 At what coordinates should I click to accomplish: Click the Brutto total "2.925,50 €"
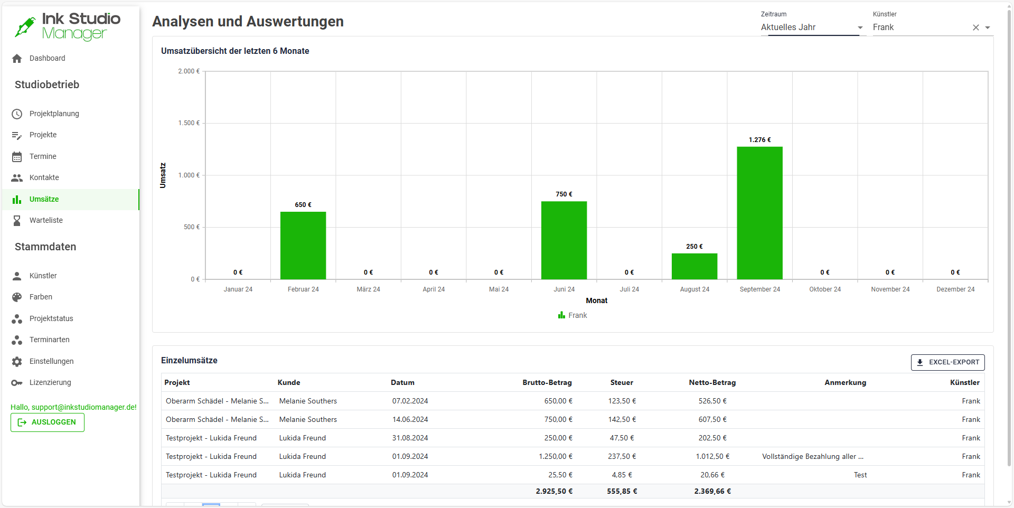(554, 492)
